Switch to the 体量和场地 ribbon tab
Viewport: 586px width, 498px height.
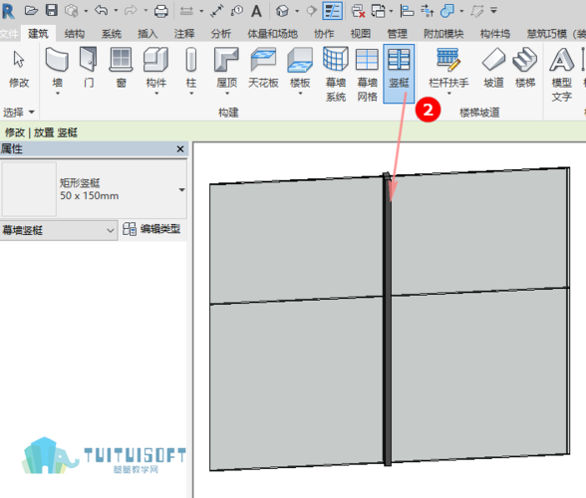[272, 34]
